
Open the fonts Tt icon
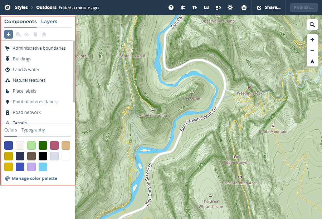tap(195, 8)
